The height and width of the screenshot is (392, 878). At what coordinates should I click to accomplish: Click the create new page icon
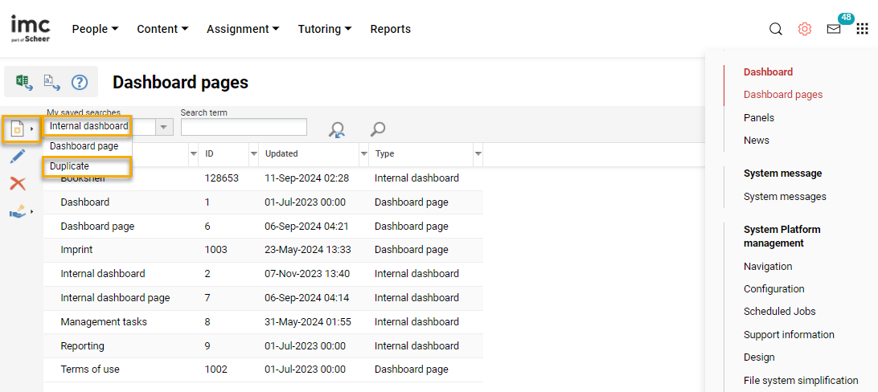(17, 129)
